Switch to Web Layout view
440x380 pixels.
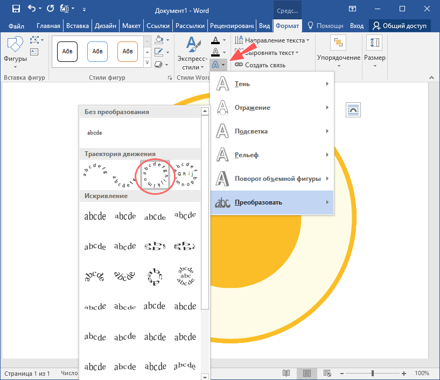coord(327,373)
